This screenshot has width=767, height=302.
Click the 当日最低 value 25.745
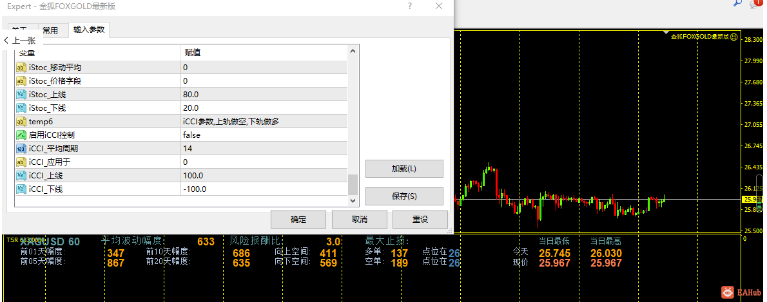pyautogui.click(x=555, y=253)
